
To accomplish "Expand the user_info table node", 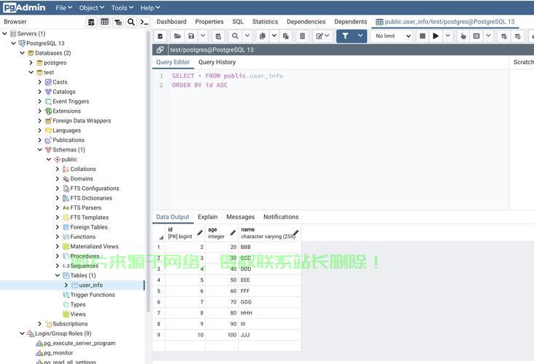I will click(x=66, y=285).
